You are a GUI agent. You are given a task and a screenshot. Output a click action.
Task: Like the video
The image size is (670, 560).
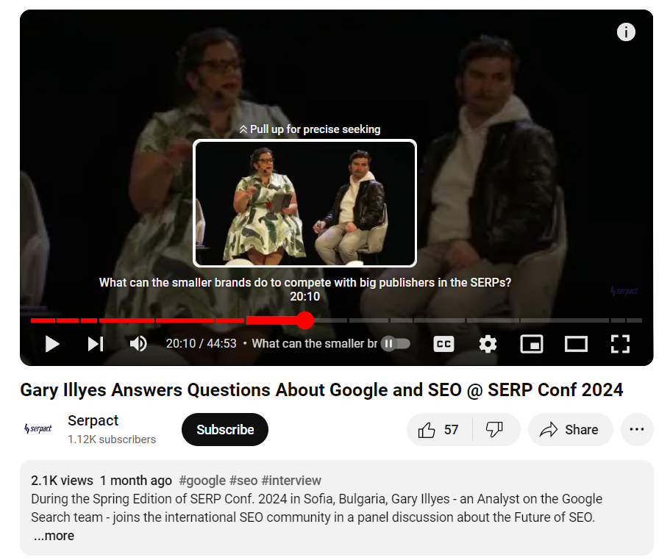[x=439, y=429]
